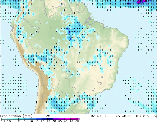This screenshot has width=158, height=122.
Task: Select the 25–30 mm dark blue legend swatch
Action: click(50, 119)
